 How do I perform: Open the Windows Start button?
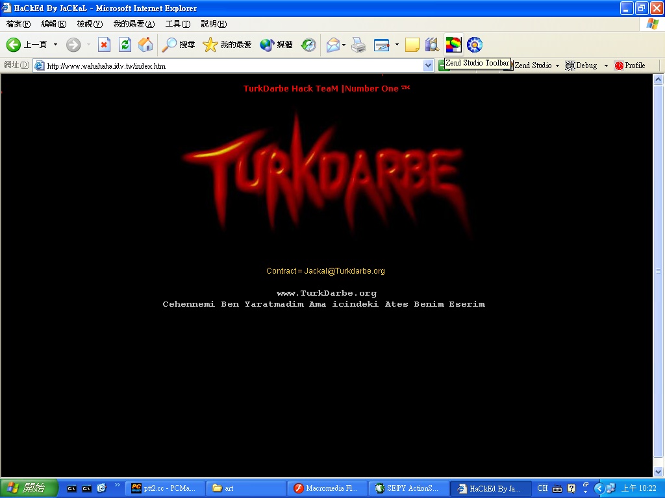click(x=29, y=488)
